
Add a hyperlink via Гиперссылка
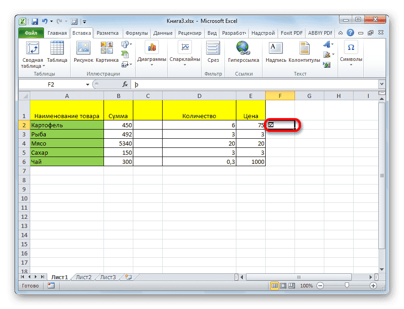[243, 53]
